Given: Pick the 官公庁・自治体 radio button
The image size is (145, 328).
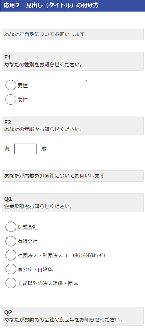Looking at the screenshot, I should 11,269.
